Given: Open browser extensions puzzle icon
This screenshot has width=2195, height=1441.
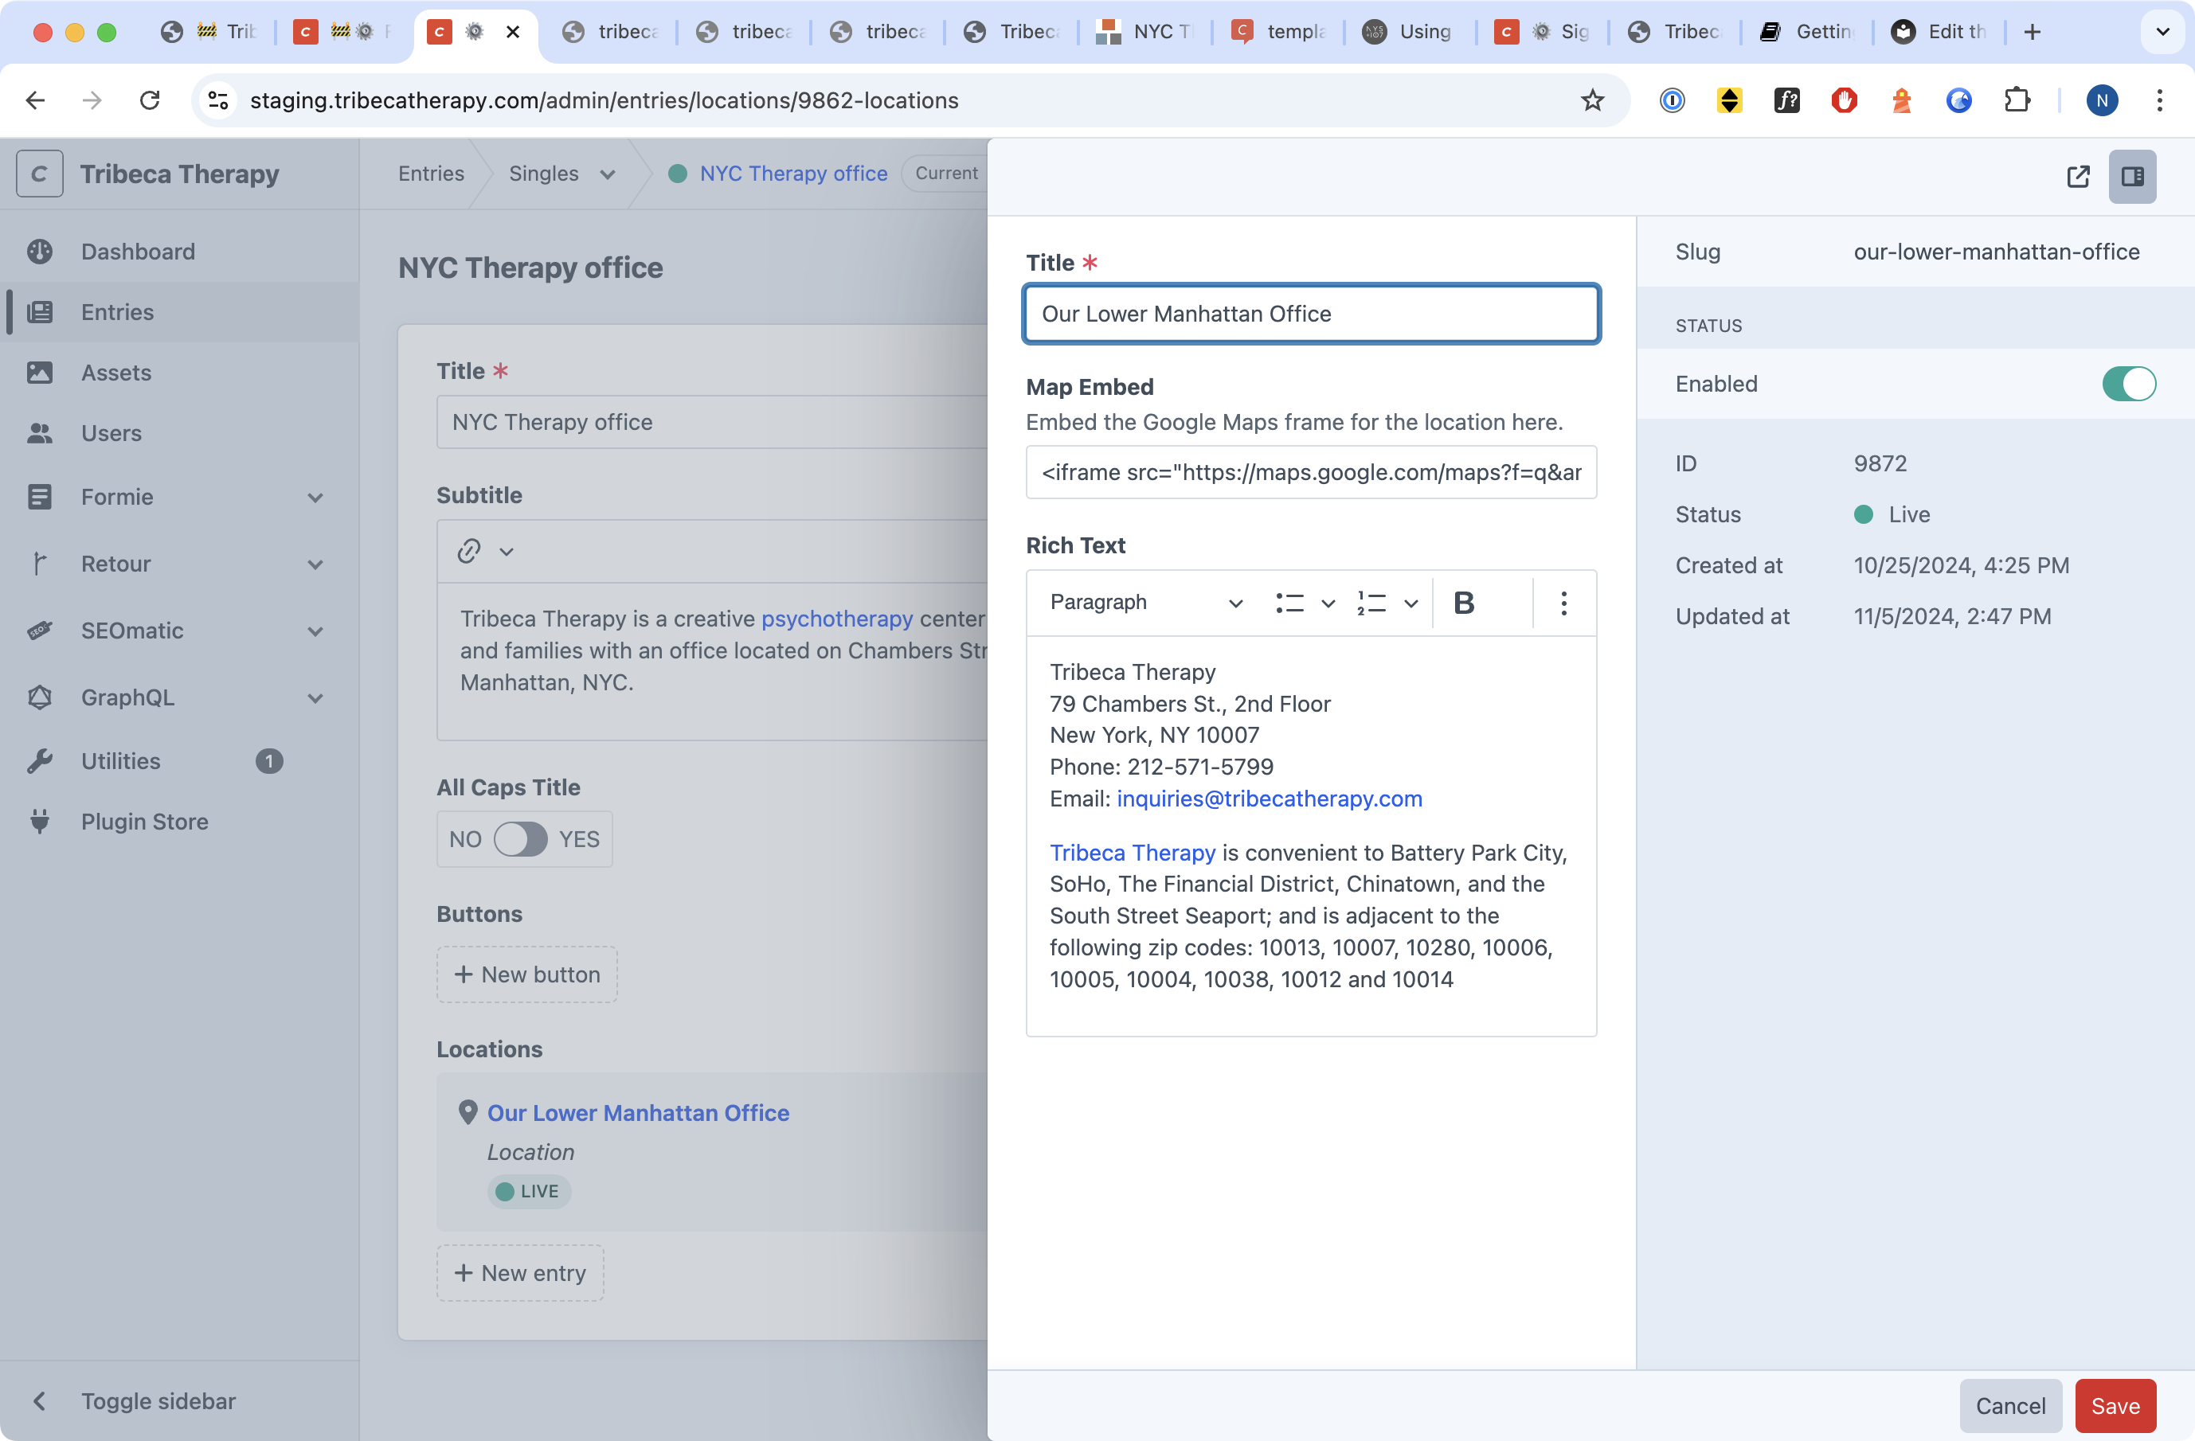Looking at the screenshot, I should 2017,100.
